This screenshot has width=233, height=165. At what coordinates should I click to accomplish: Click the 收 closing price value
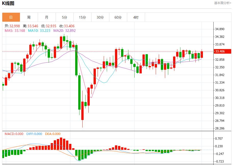[x=67, y=26]
